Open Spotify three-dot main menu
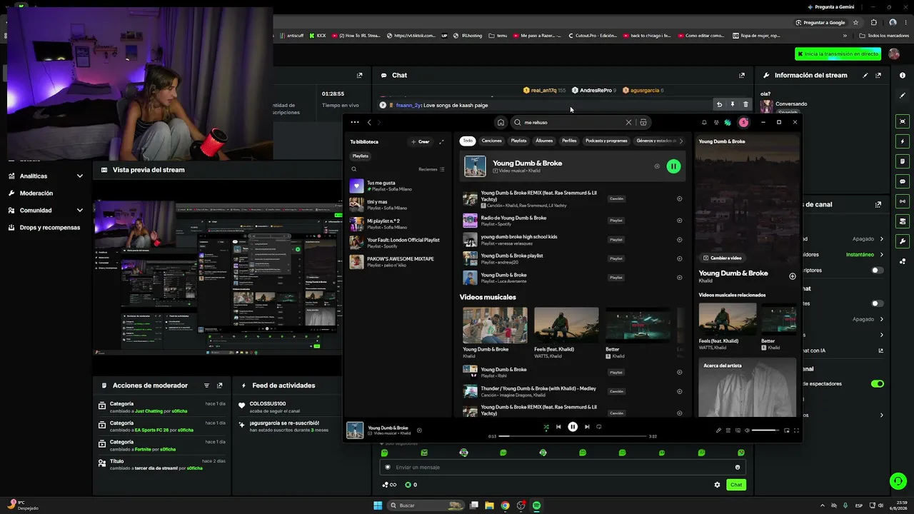This screenshot has width=914, height=514. tap(355, 122)
